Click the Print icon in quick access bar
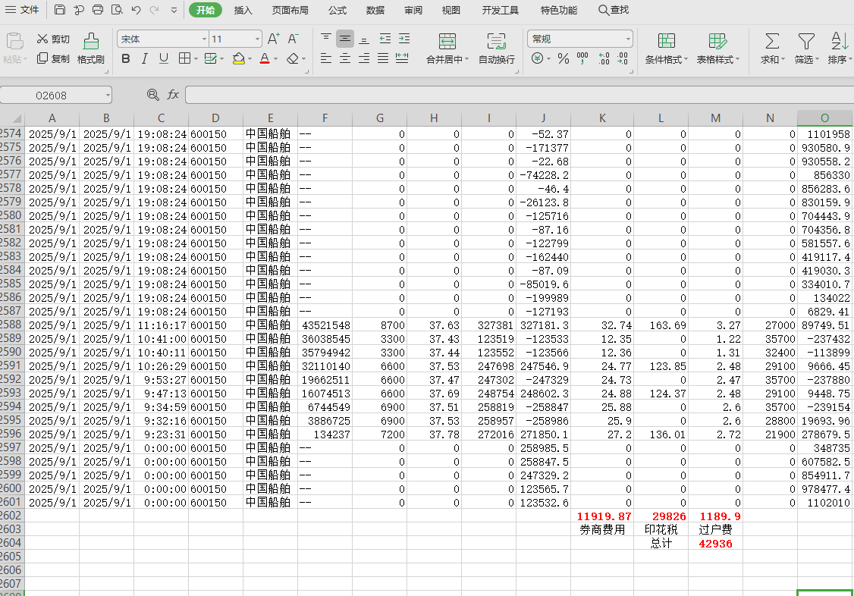This screenshot has height=596, width=854. (98, 10)
